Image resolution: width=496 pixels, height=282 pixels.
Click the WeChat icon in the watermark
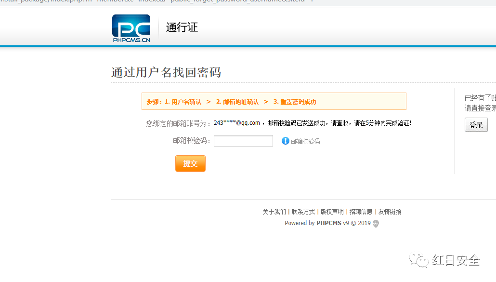419,260
